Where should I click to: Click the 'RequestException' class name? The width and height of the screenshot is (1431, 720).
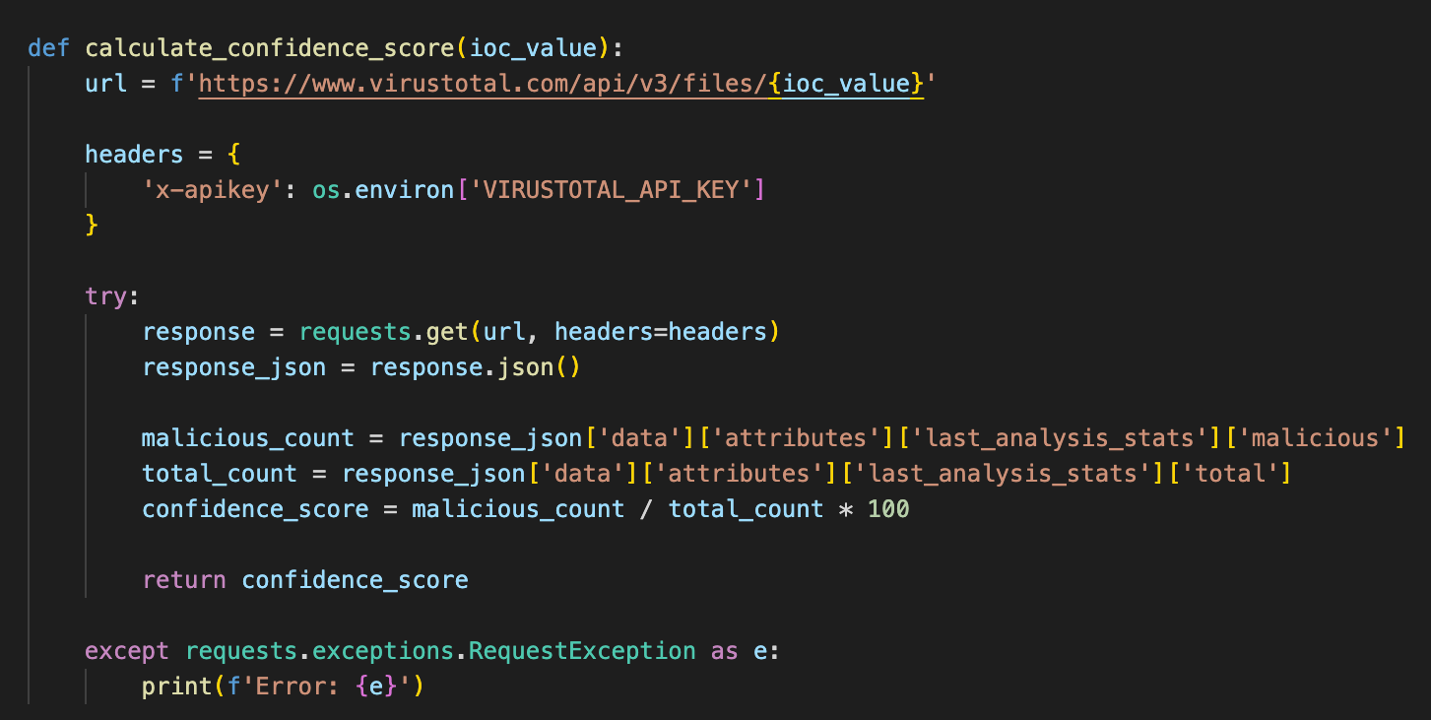click(x=582, y=651)
